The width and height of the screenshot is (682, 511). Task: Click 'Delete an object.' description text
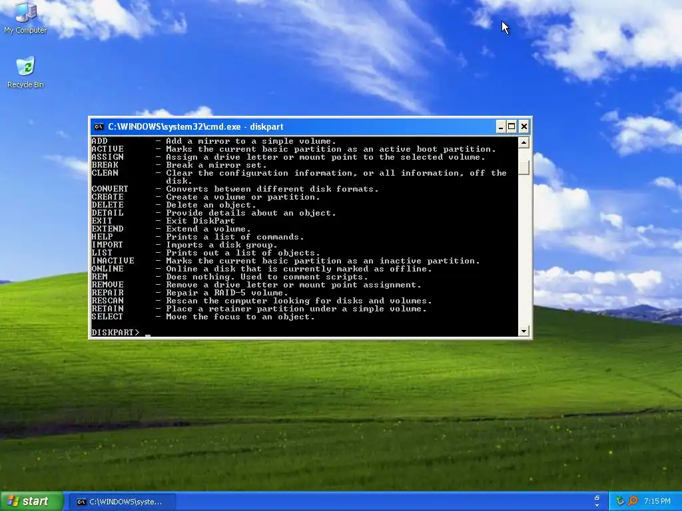pos(211,205)
